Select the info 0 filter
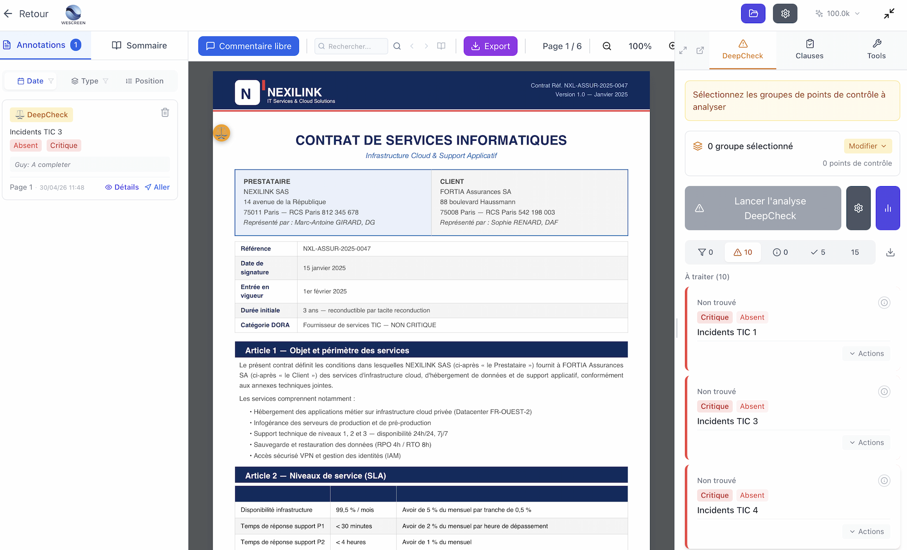The height and width of the screenshot is (550, 907). 780,252
